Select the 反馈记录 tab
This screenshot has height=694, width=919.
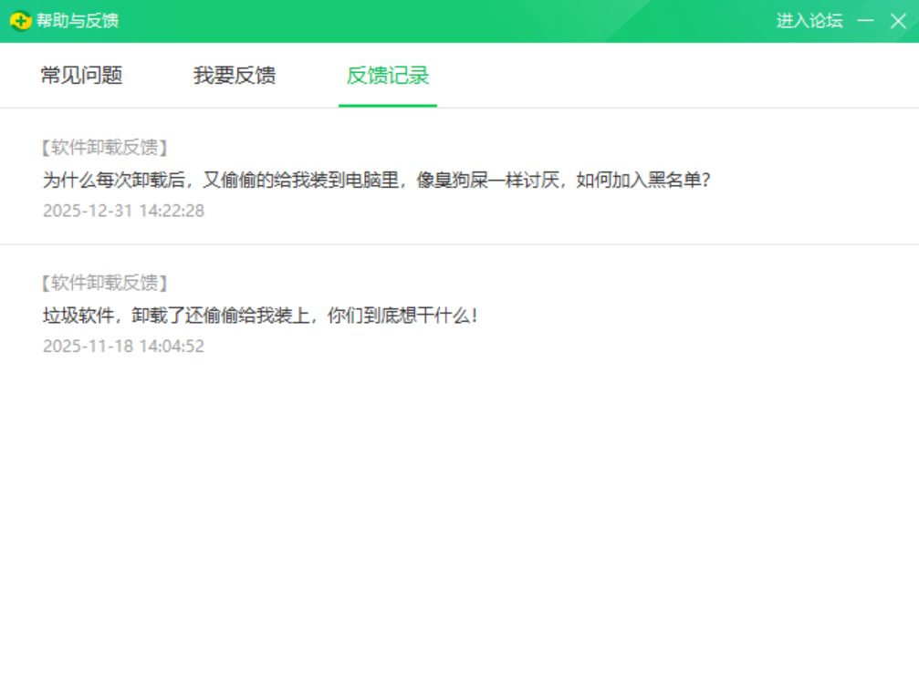pyautogui.click(x=388, y=76)
